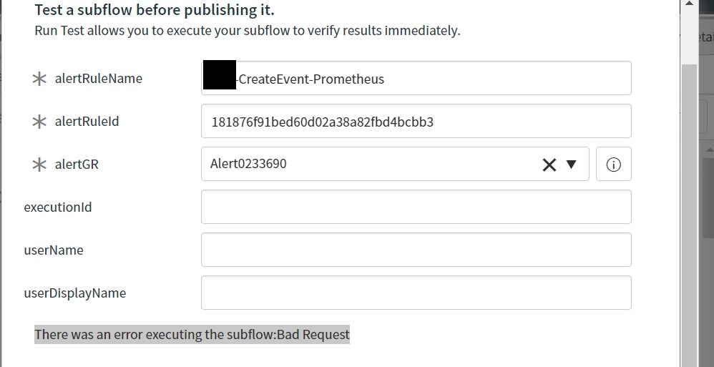Click the executionId label
The width and height of the screenshot is (714, 367).
[x=58, y=207]
